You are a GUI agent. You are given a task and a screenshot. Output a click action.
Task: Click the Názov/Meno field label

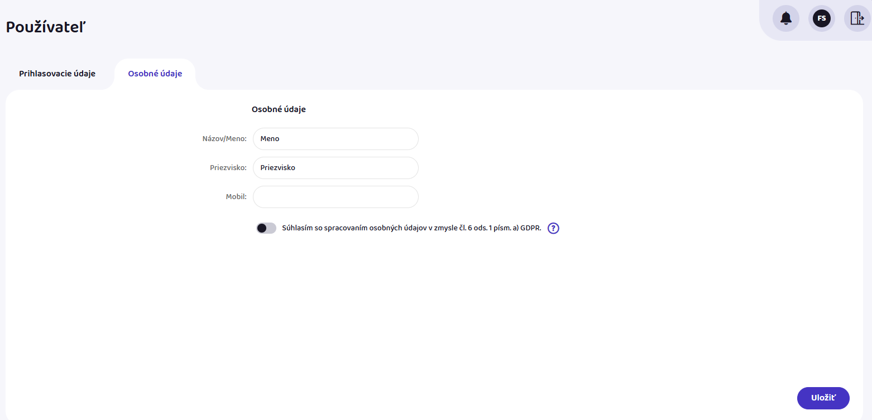coord(224,139)
